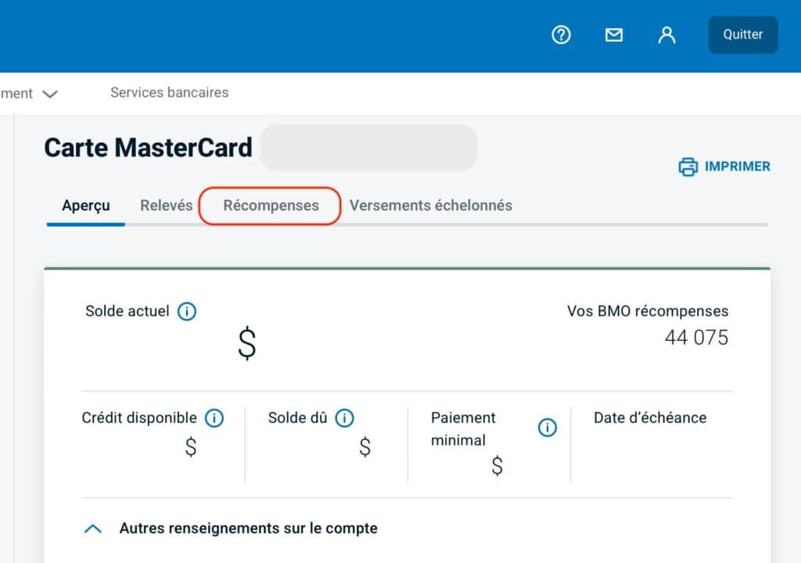Image resolution: width=801 pixels, height=563 pixels.
Task: Open the Paiement minimal info icon
Action: click(x=548, y=429)
